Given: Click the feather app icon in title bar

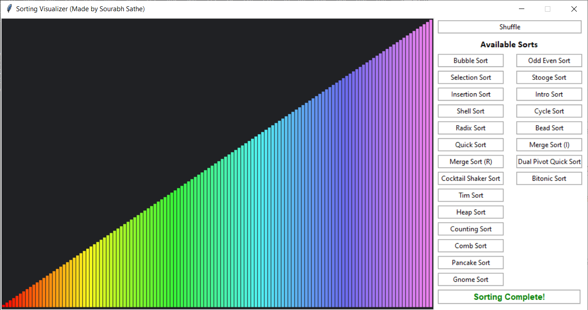Looking at the screenshot, I should [x=9, y=9].
